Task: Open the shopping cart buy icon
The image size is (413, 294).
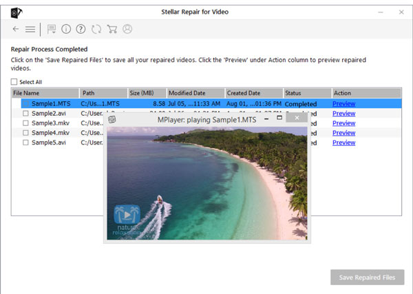Action: tap(112, 29)
